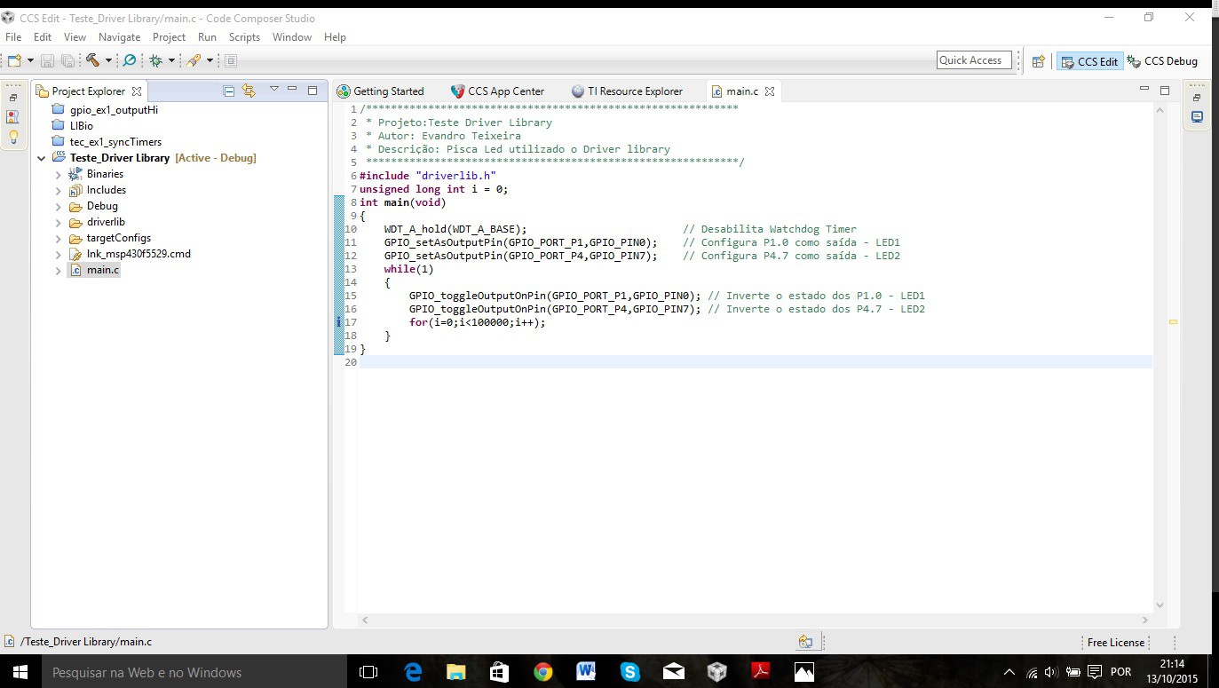
Task: Collapse all in Project Explorer
Action: pos(228,91)
